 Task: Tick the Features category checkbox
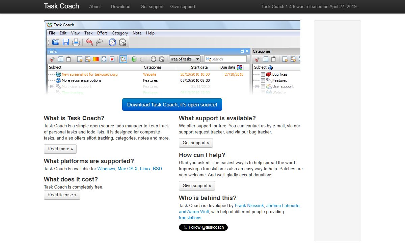point(263,81)
